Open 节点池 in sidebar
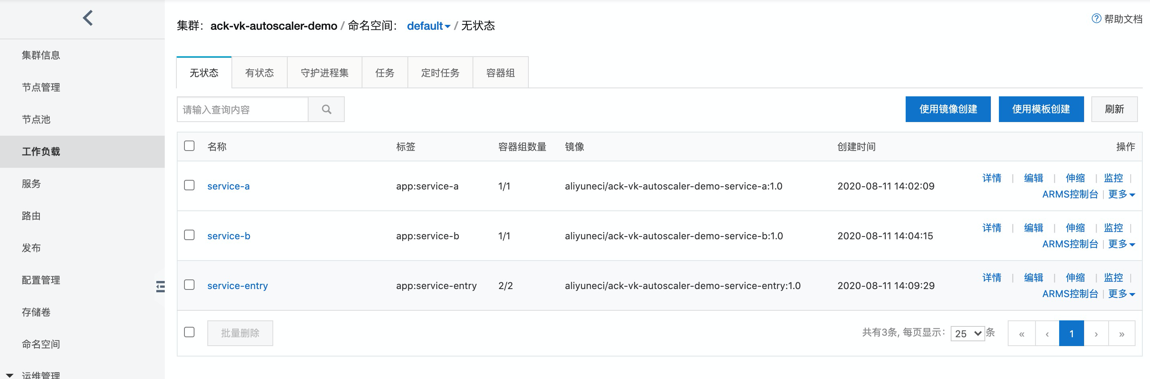 click(36, 120)
